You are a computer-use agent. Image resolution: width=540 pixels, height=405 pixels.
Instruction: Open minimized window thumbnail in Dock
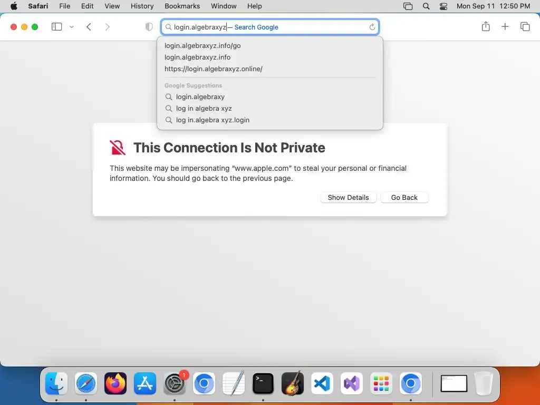tap(454, 384)
